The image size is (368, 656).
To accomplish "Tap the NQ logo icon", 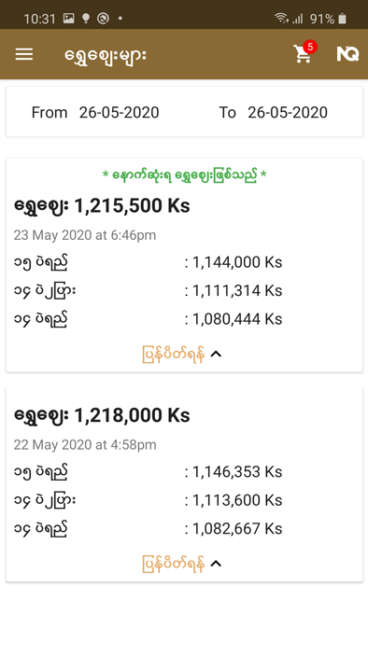I will tap(347, 54).
